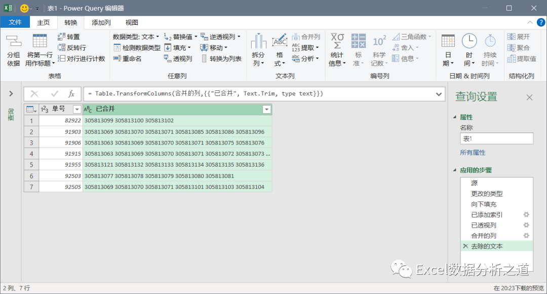Image resolution: width=547 pixels, height=294 pixels.
Task: Switch to the 添加列 tab
Action: point(101,23)
